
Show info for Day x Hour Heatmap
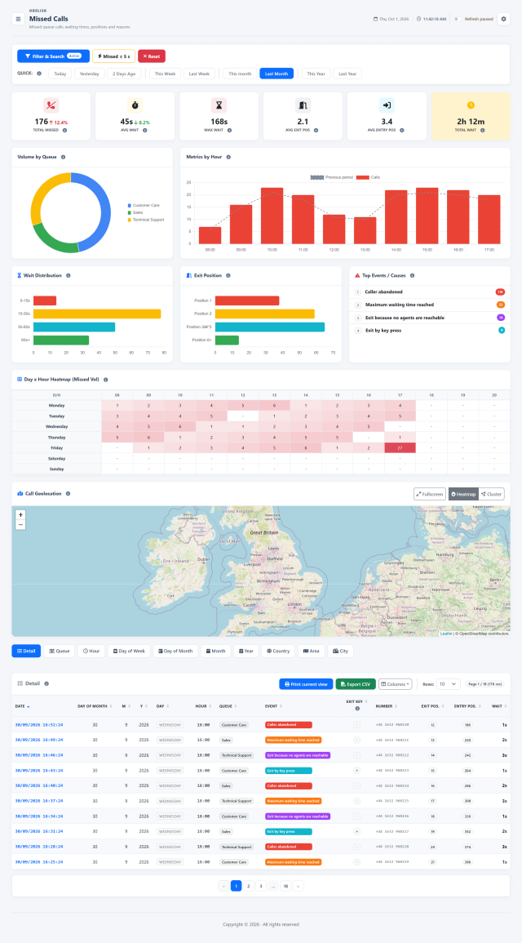coord(106,380)
